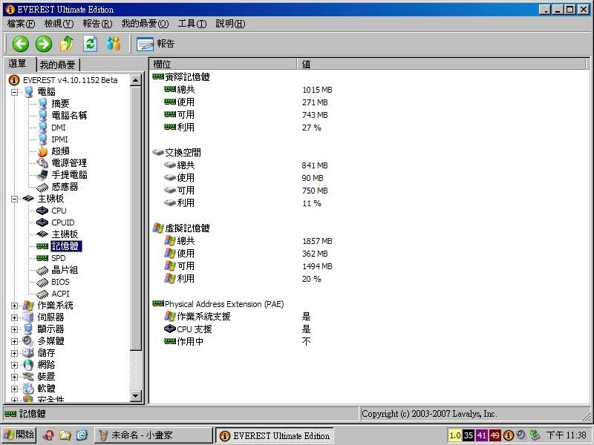Click the EVEREST info icon in system tray
The width and height of the screenshot is (594, 445).
[508, 435]
